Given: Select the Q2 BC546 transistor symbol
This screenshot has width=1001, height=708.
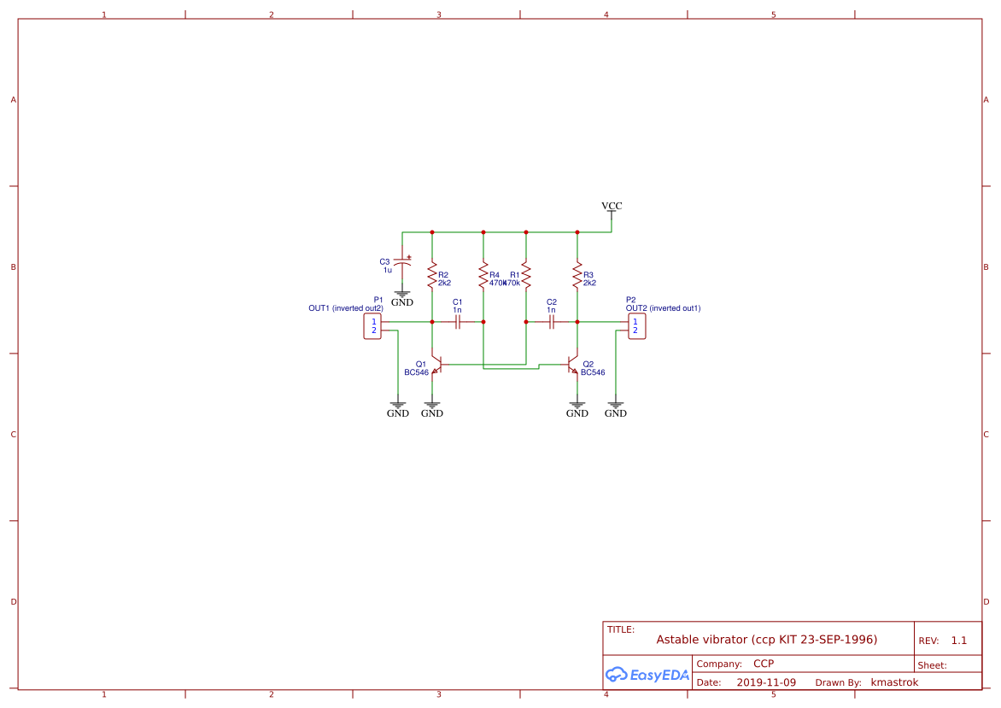Looking at the screenshot, I should tap(571, 366).
